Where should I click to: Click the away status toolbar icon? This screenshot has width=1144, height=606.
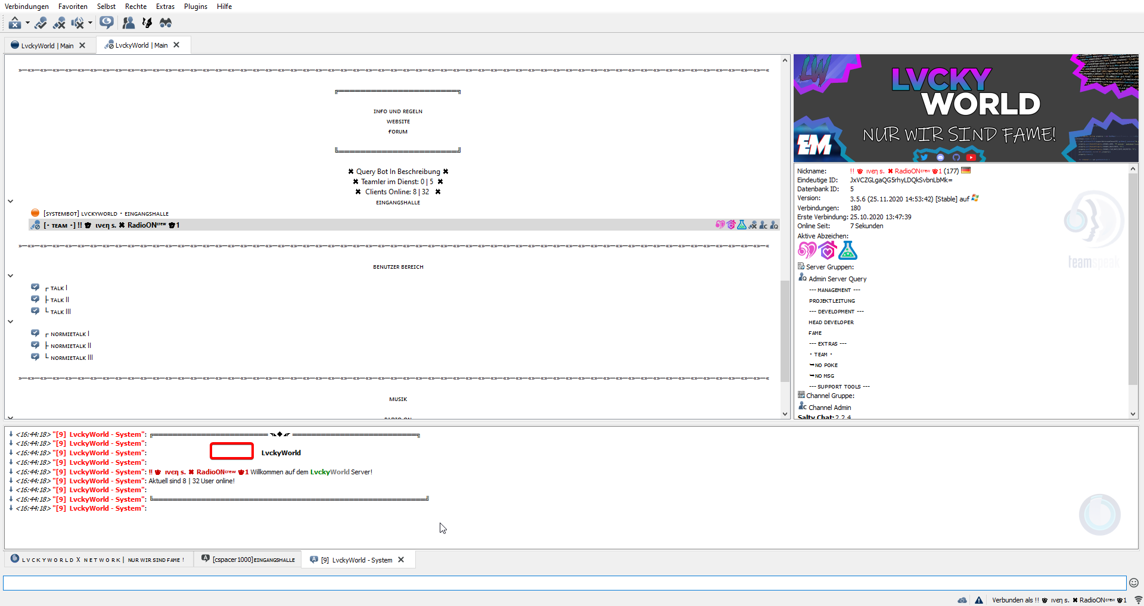(x=107, y=23)
